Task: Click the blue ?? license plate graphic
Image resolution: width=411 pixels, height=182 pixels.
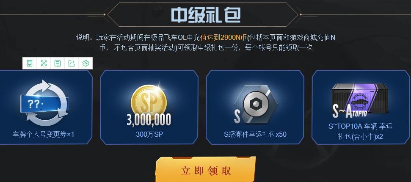Action: pos(44,105)
